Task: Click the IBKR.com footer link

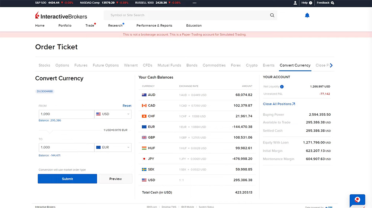Action: pyautogui.click(x=152, y=207)
